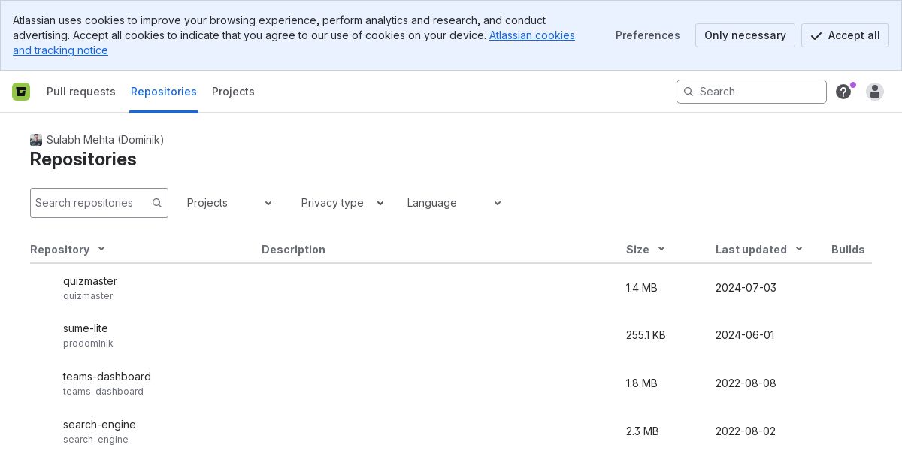The height and width of the screenshot is (451, 902).
Task: Click Sulabh Mehta's small avatar image
Action: pos(36,140)
